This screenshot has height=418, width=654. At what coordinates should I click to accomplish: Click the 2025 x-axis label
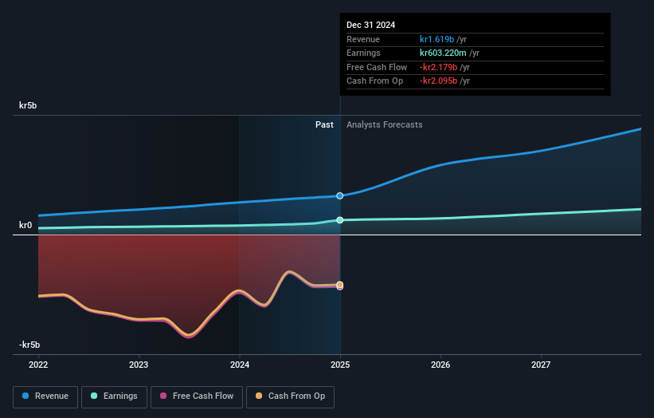point(340,365)
